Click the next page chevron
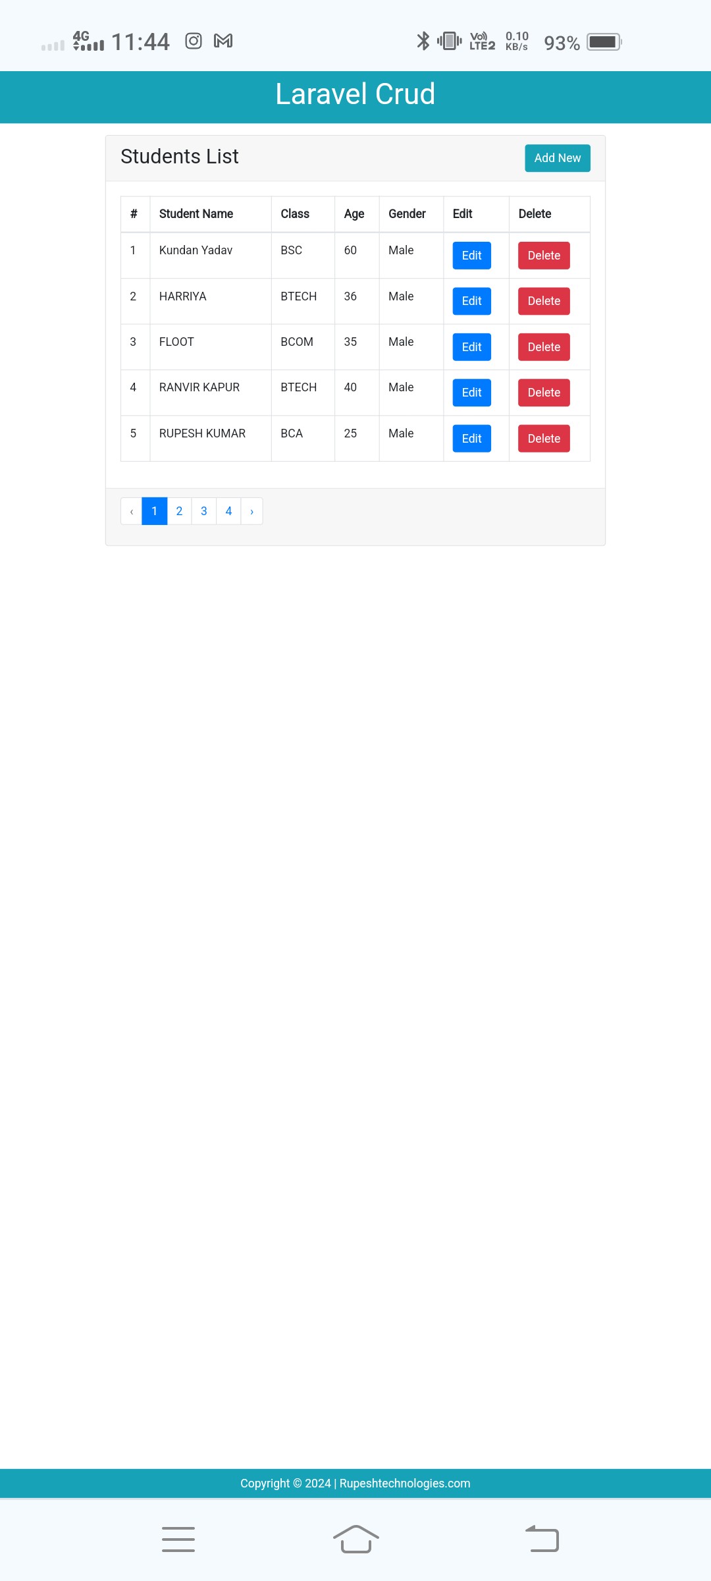 (252, 511)
